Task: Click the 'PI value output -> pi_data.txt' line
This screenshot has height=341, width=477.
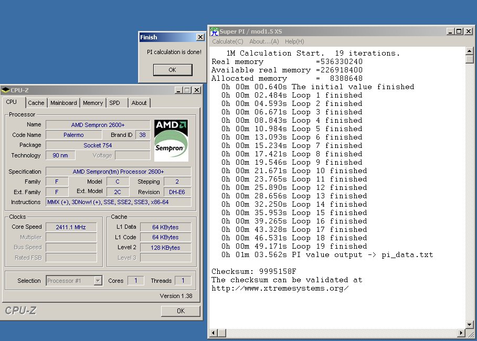Action: tap(327, 254)
